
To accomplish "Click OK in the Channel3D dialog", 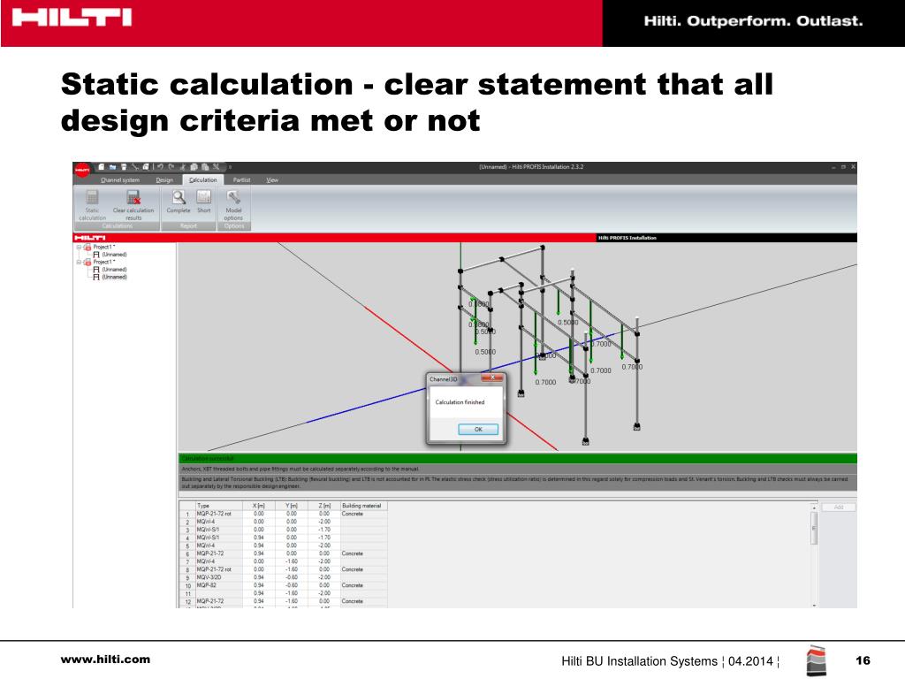I will pyautogui.click(x=478, y=430).
